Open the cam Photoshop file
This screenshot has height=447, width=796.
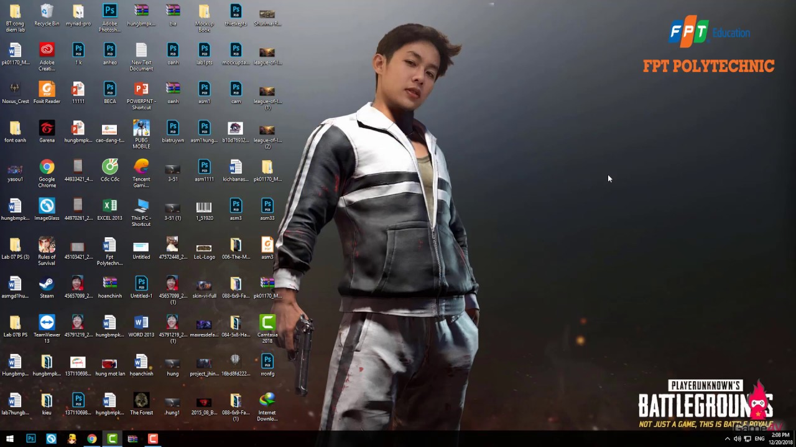coord(236,93)
